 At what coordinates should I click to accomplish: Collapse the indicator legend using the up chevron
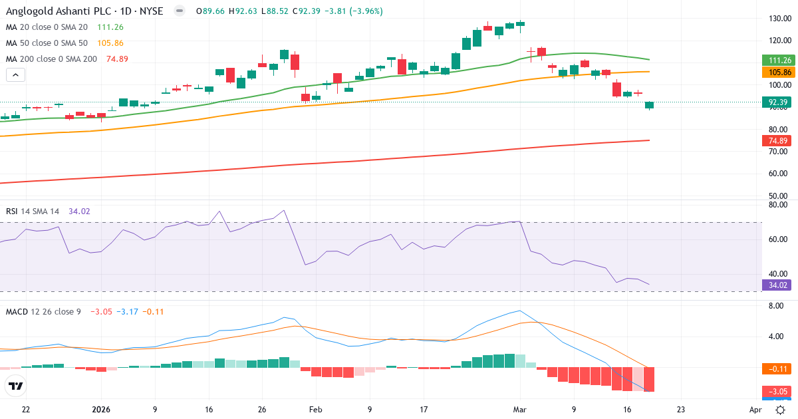[15, 74]
